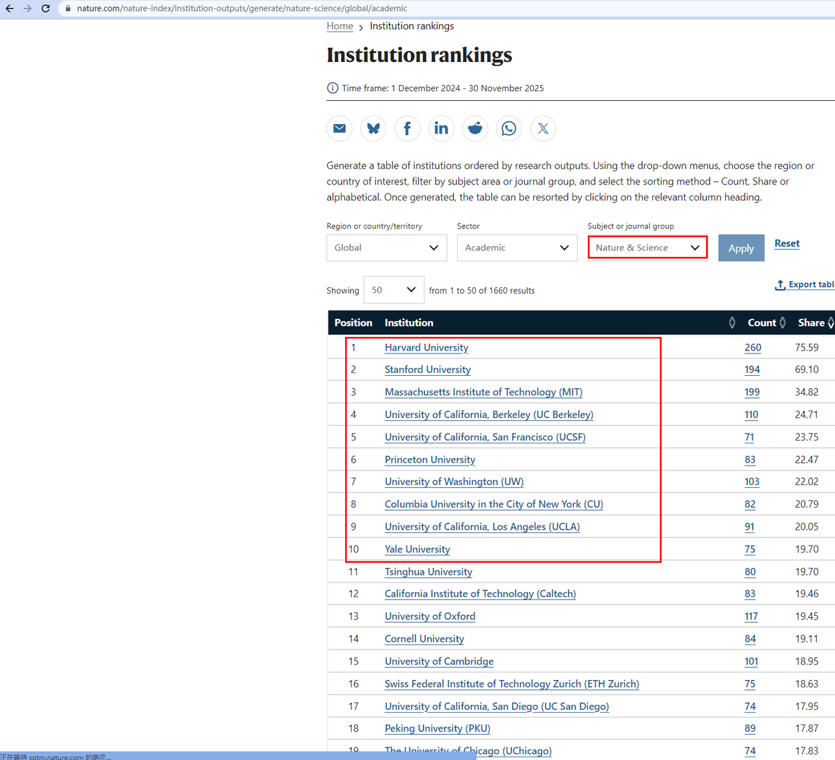835x760 pixels.
Task: Open the UC San Diego institution link
Action: pos(497,706)
